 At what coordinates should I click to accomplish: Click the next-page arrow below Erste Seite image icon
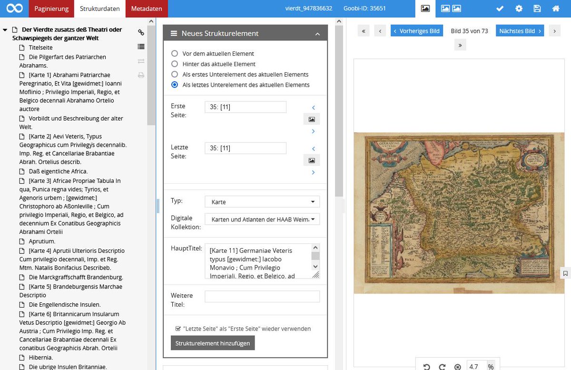[313, 131]
